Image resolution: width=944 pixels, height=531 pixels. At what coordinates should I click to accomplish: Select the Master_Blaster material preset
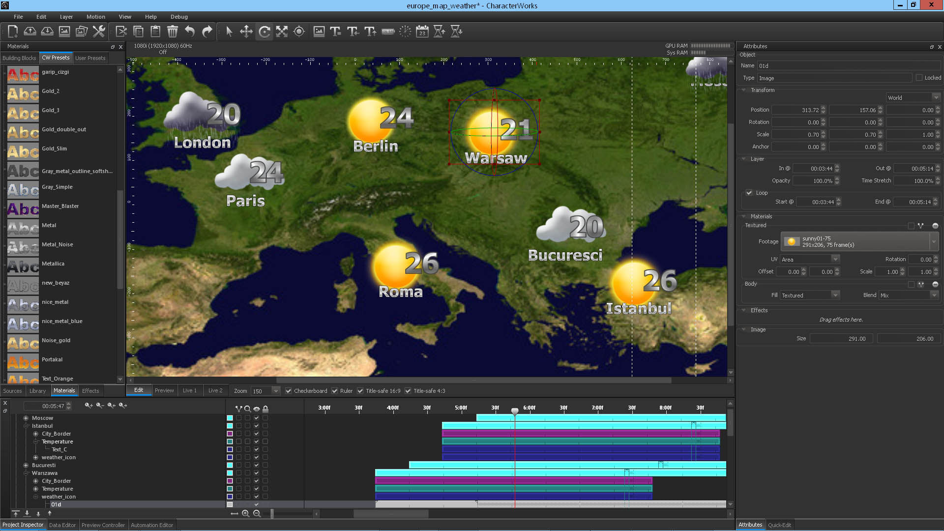[60, 206]
